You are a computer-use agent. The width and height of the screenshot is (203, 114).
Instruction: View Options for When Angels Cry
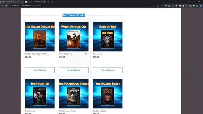pyautogui.click(x=74, y=70)
